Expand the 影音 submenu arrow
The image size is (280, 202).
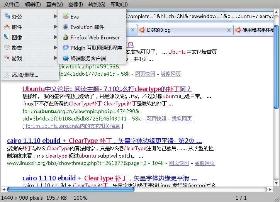(55, 48)
